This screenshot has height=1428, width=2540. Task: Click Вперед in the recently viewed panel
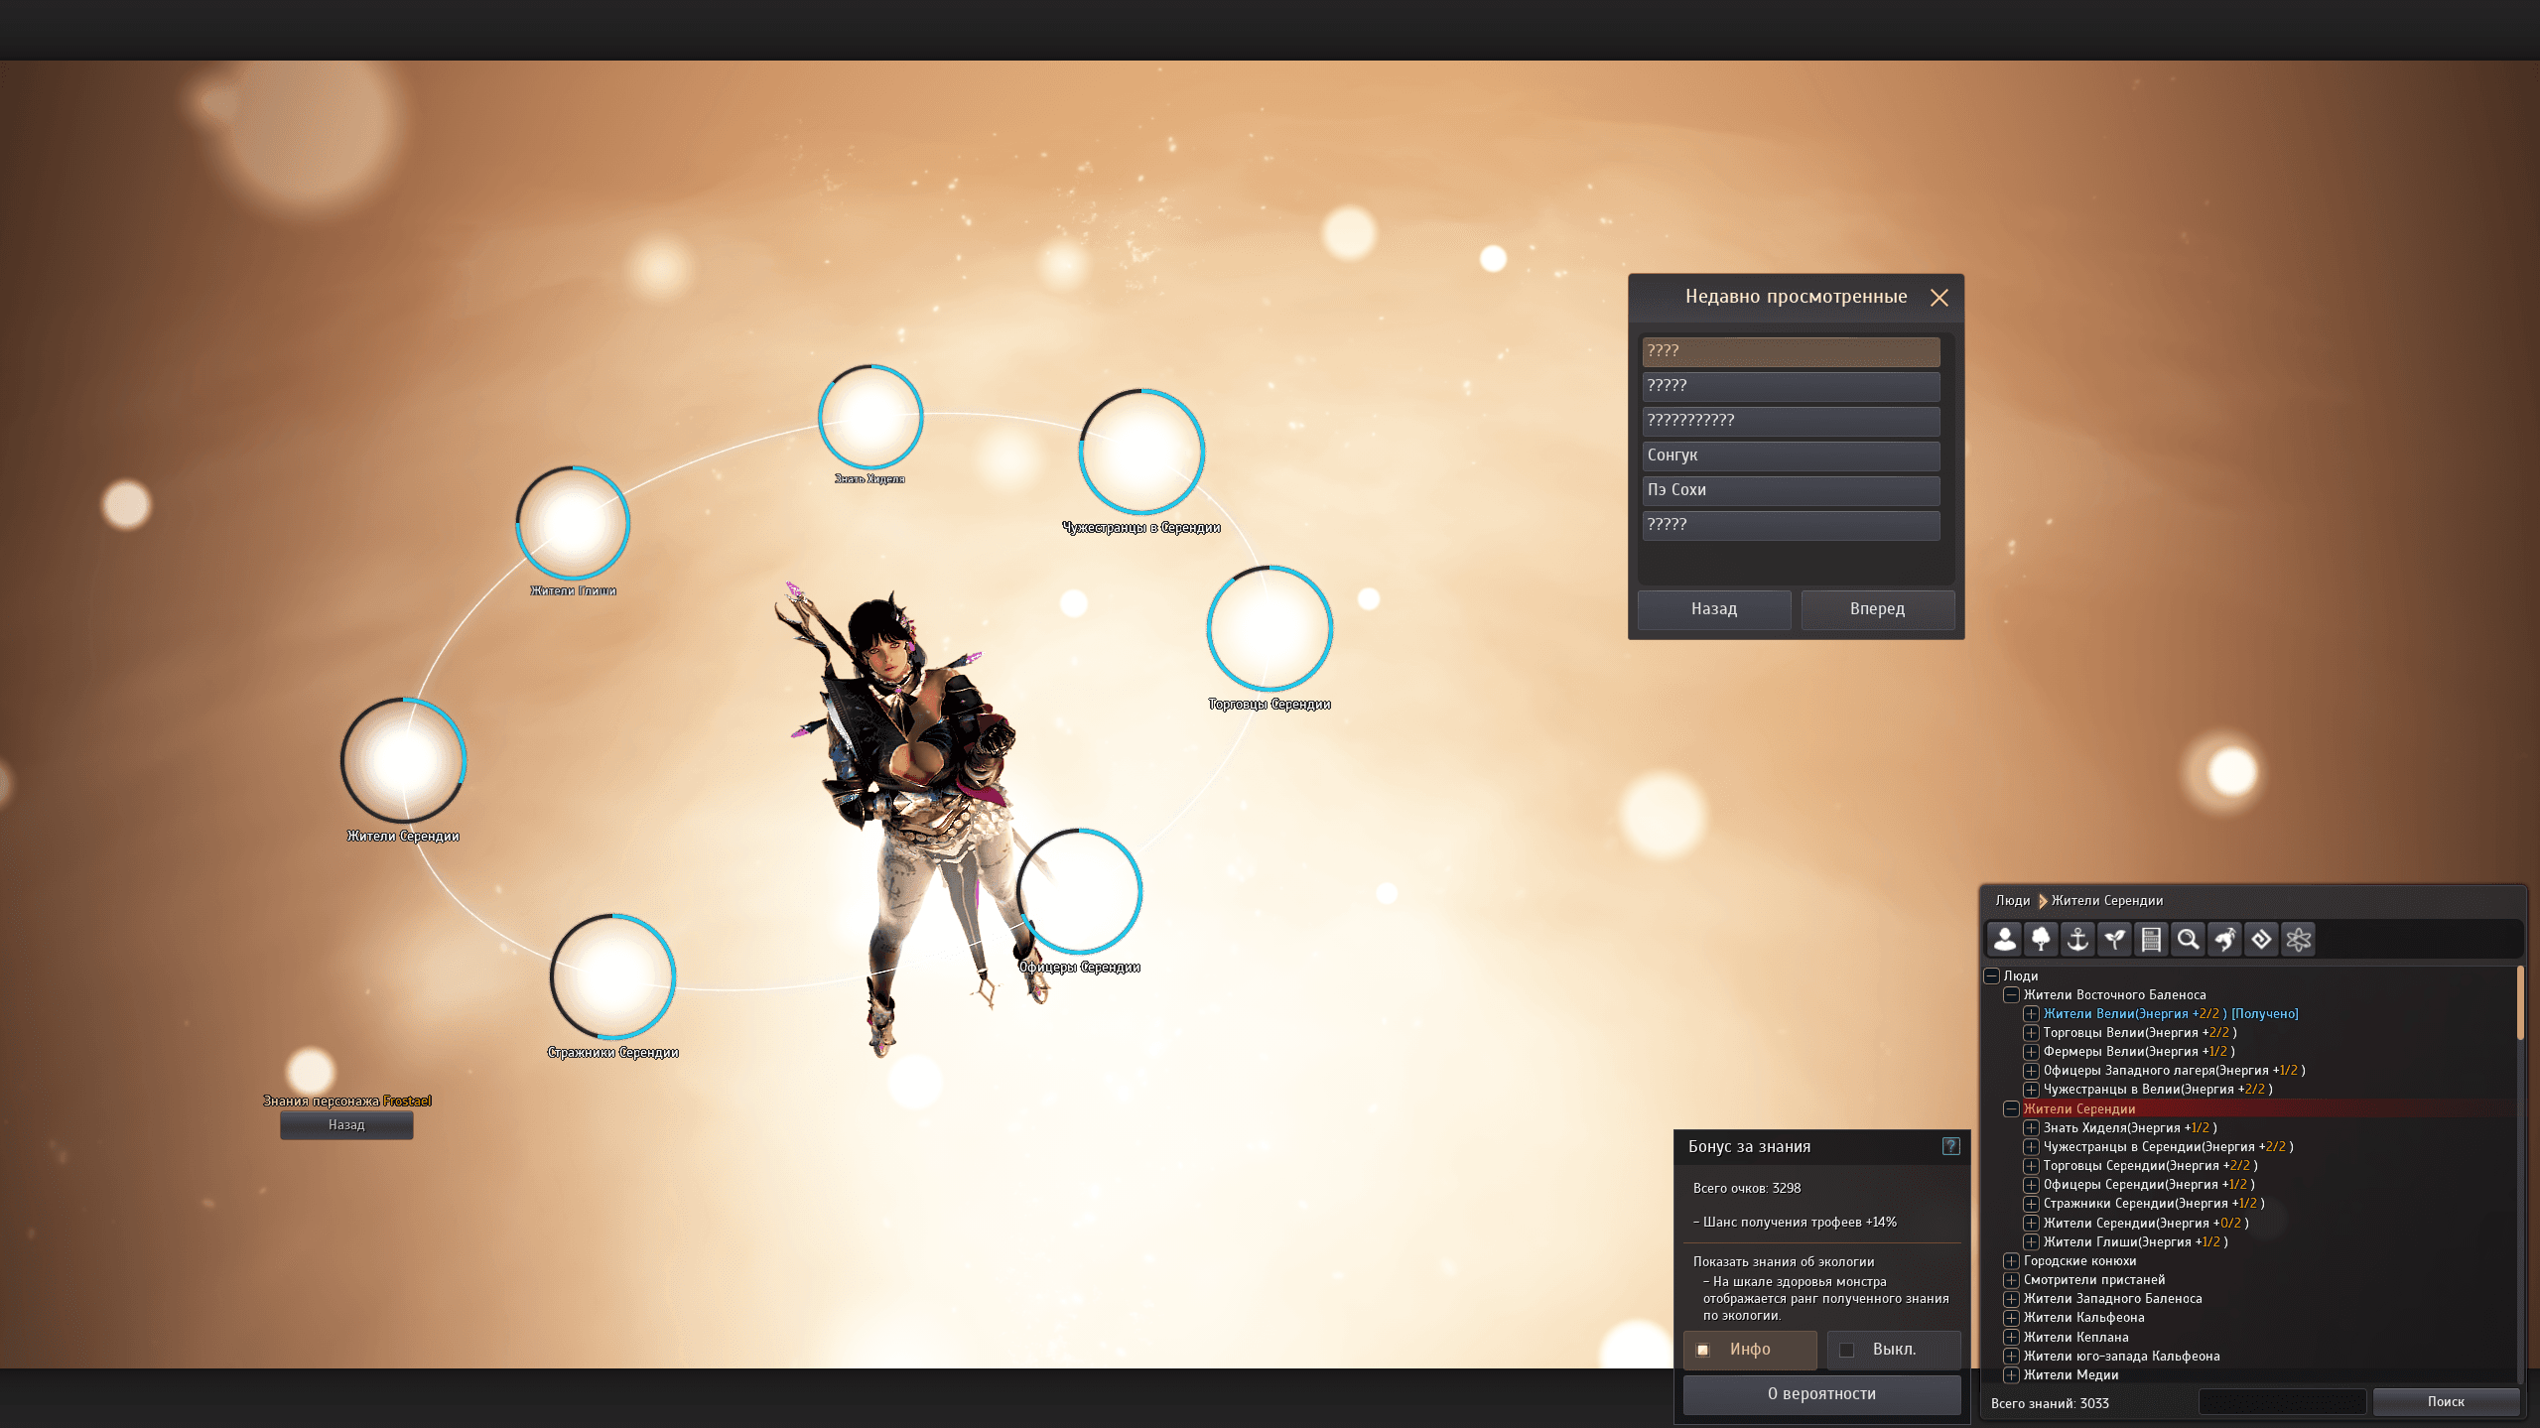pos(1877,609)
